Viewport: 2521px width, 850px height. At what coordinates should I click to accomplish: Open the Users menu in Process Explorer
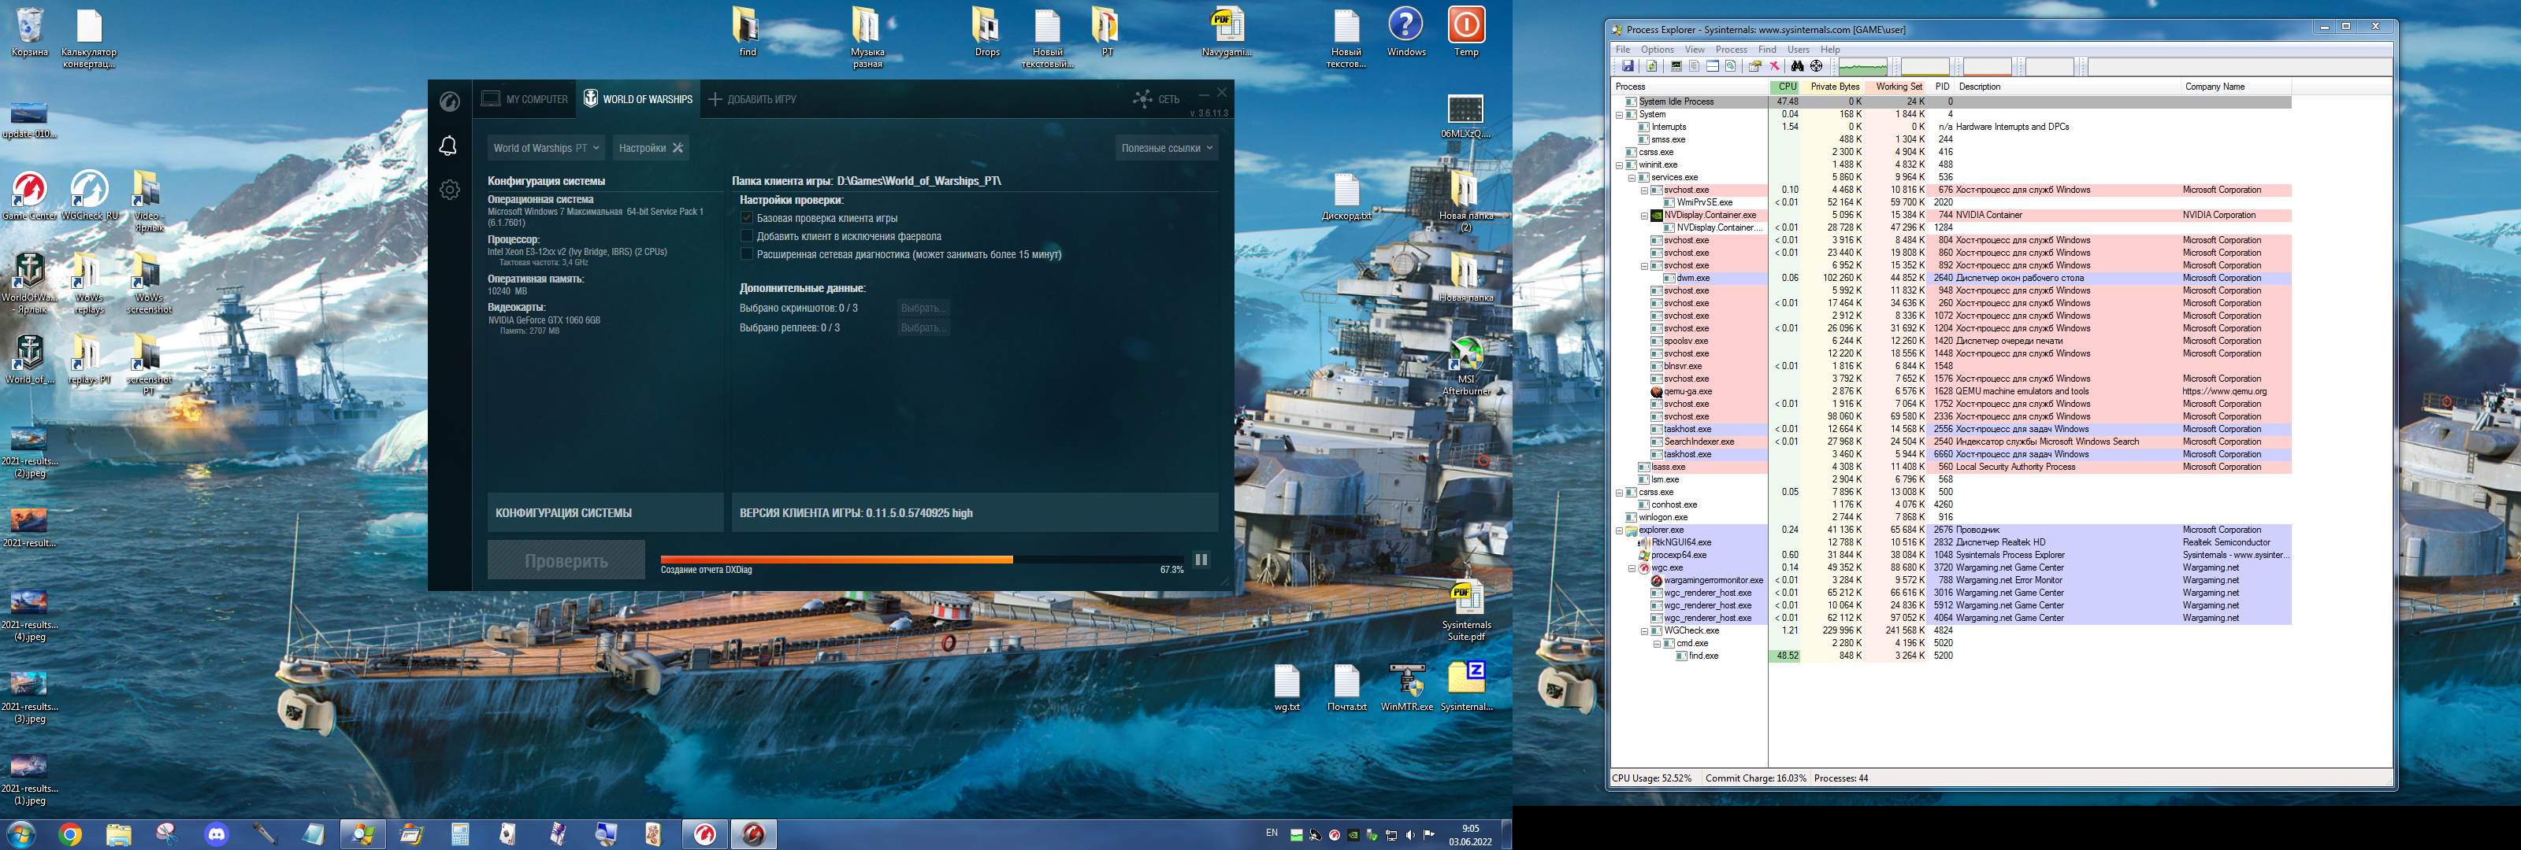(x=1799, y=49)
